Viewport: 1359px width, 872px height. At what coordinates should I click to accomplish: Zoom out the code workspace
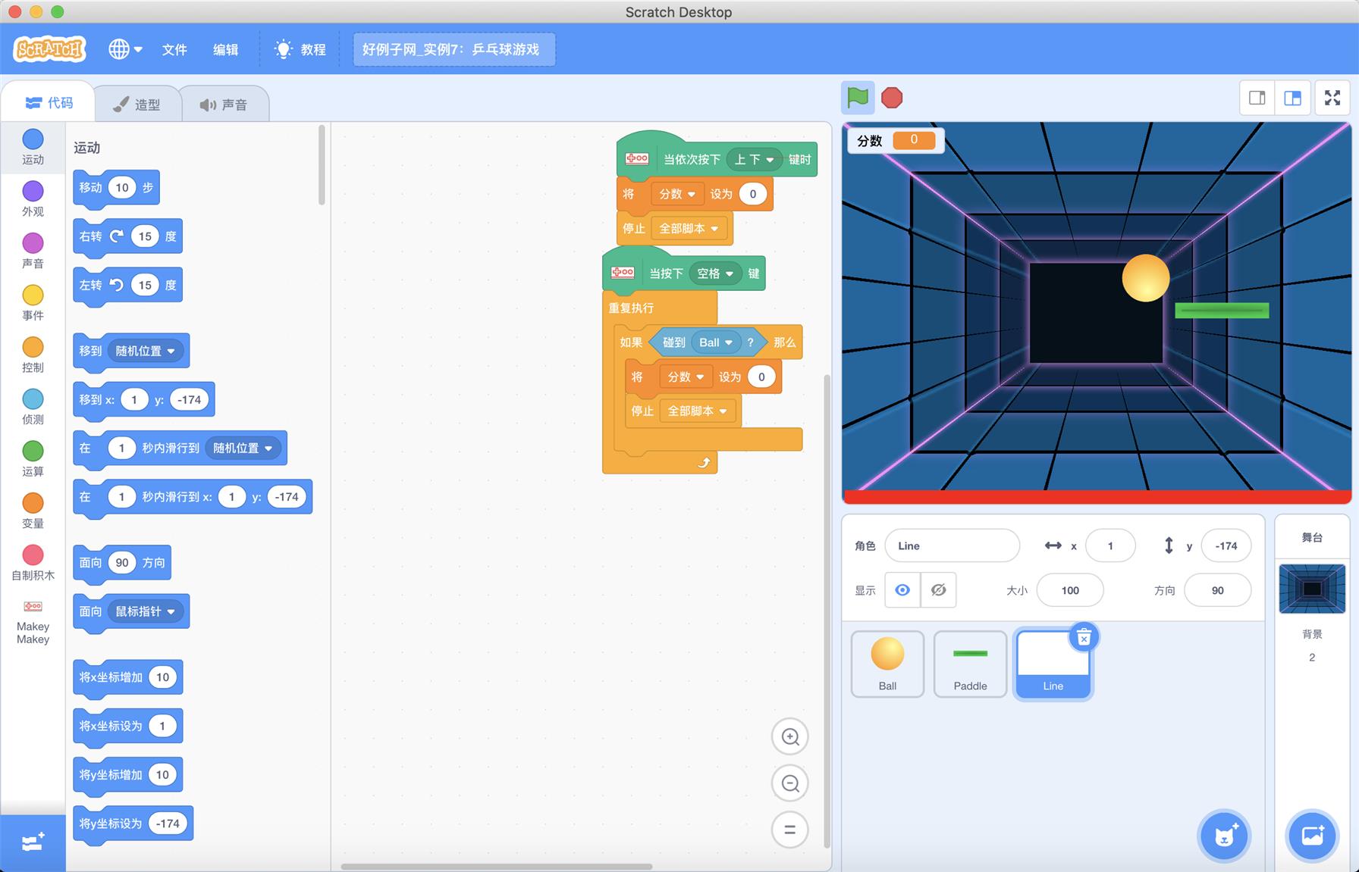point(789,783)
